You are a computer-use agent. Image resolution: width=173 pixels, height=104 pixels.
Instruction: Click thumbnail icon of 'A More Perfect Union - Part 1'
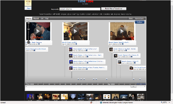point(71,56)
